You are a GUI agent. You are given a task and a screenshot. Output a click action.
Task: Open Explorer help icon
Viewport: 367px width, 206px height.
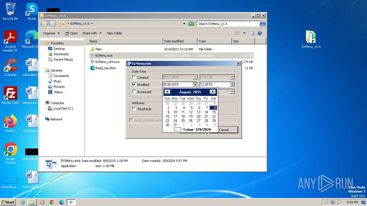[260, 33]
